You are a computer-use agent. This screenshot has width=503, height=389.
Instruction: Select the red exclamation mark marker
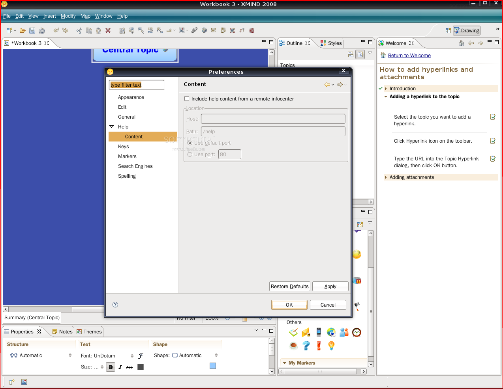pyautogui.click(x=319, y=346)
